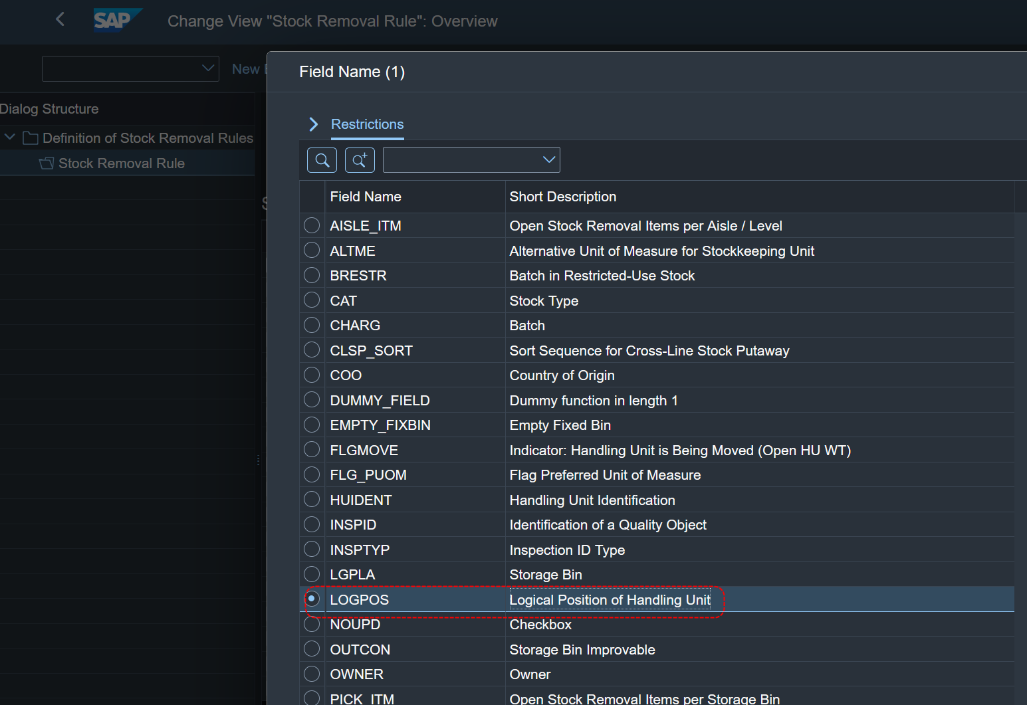
Task: Choose the HUIDENT field radio button
Action: point(312,500)
